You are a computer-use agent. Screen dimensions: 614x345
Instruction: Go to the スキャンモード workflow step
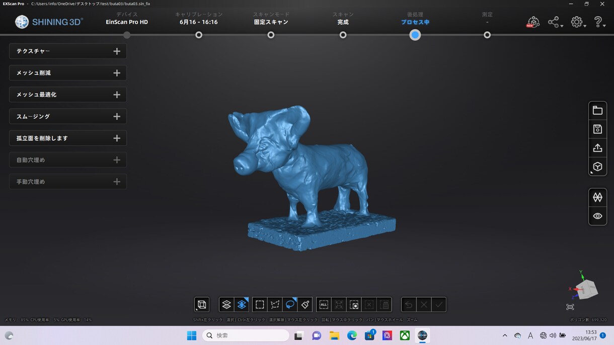click(x=271, y=35)
